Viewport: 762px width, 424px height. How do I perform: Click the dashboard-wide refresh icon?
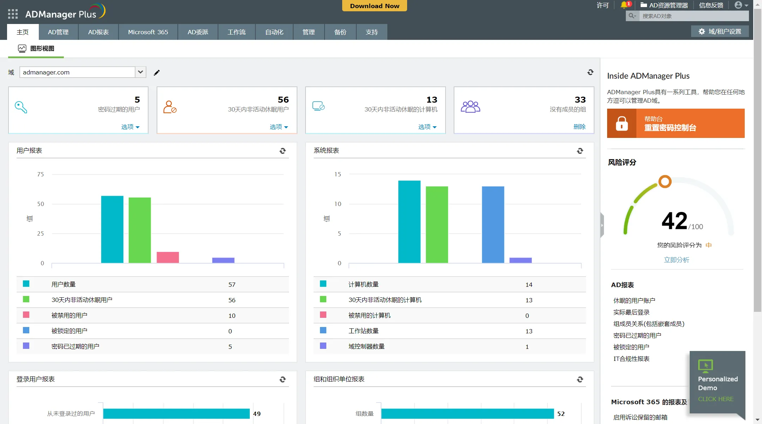pyautogui.click(x=590, y=72)
